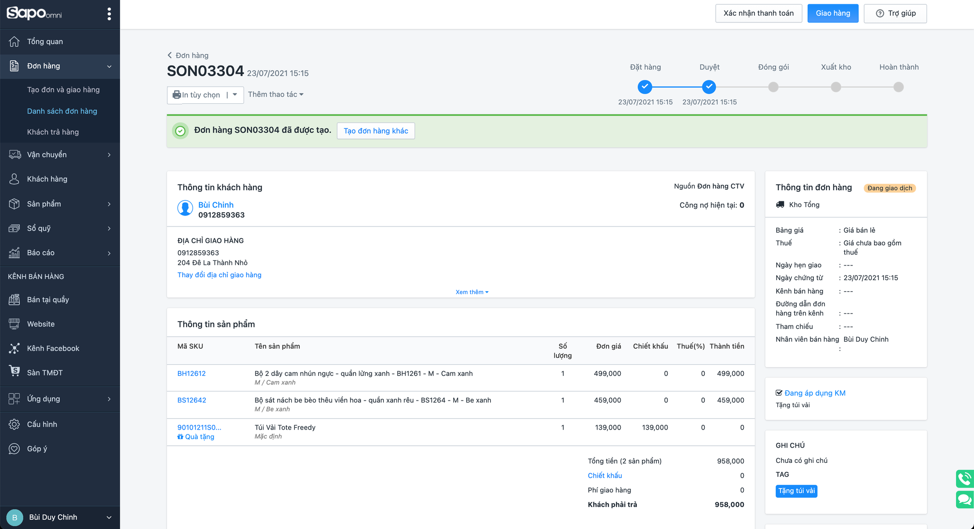Click the Bán tại quầy register icon
The width and height of the screenshot is (974, 529).
[14, 299]
